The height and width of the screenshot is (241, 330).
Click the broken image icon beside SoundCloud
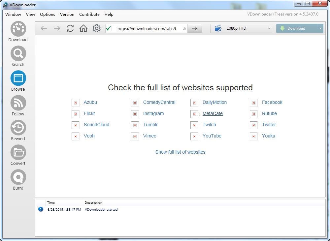(76, 125)
